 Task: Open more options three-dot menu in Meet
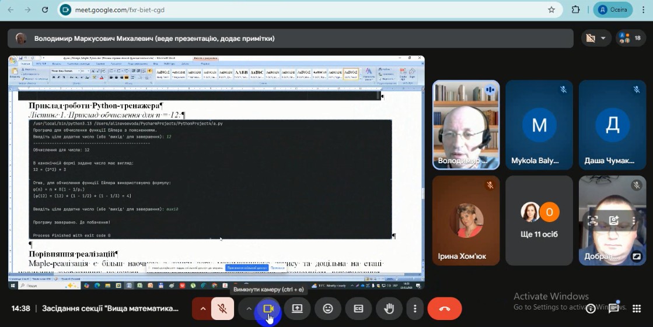[x=415, y=309]
